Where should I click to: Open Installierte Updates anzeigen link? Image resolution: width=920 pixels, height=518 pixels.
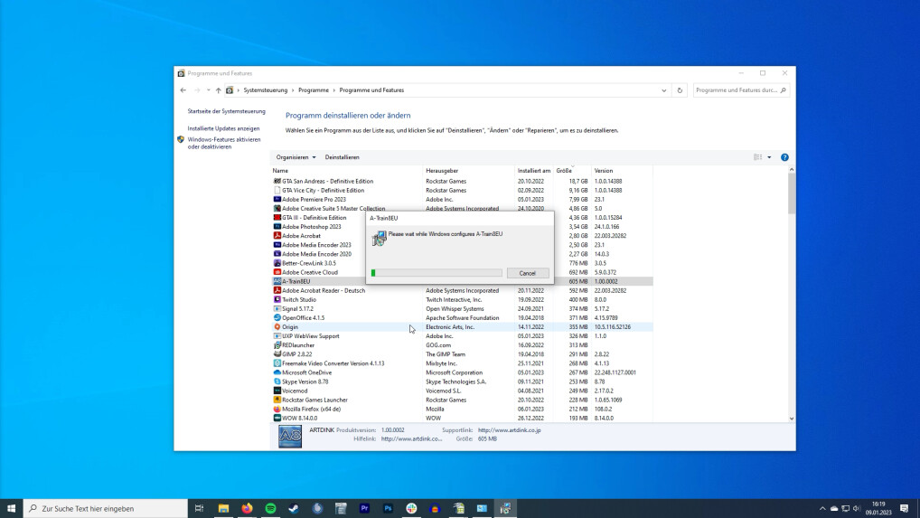(x=223, y=128)
